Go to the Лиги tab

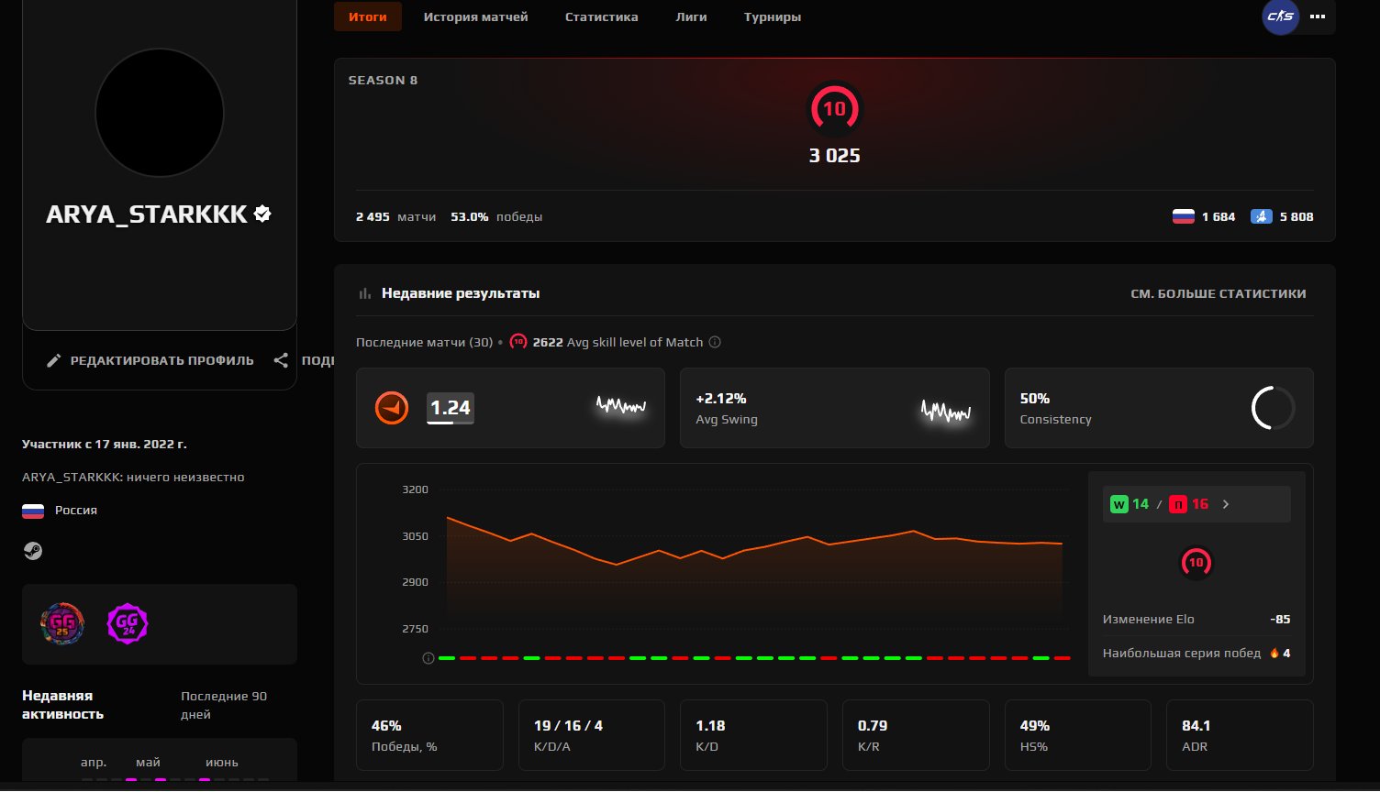[x=691, y=16]
